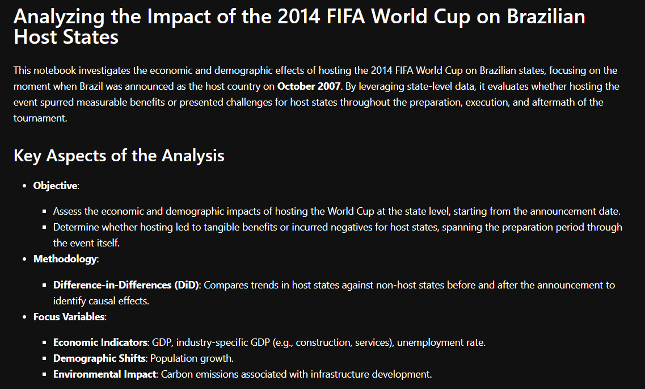Select the bold 'October 2007' text

point(309,86)
